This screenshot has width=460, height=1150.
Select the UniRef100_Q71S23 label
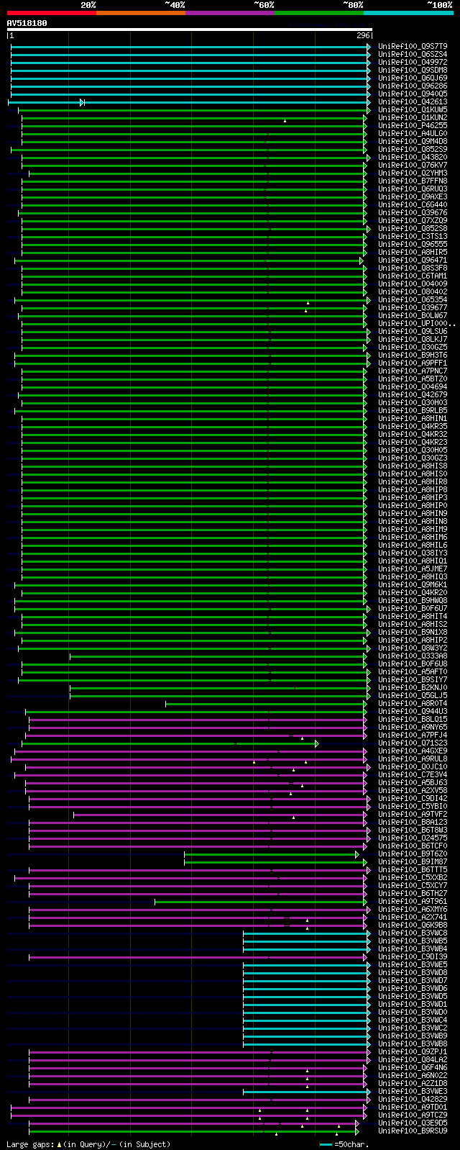coord(413,743)
